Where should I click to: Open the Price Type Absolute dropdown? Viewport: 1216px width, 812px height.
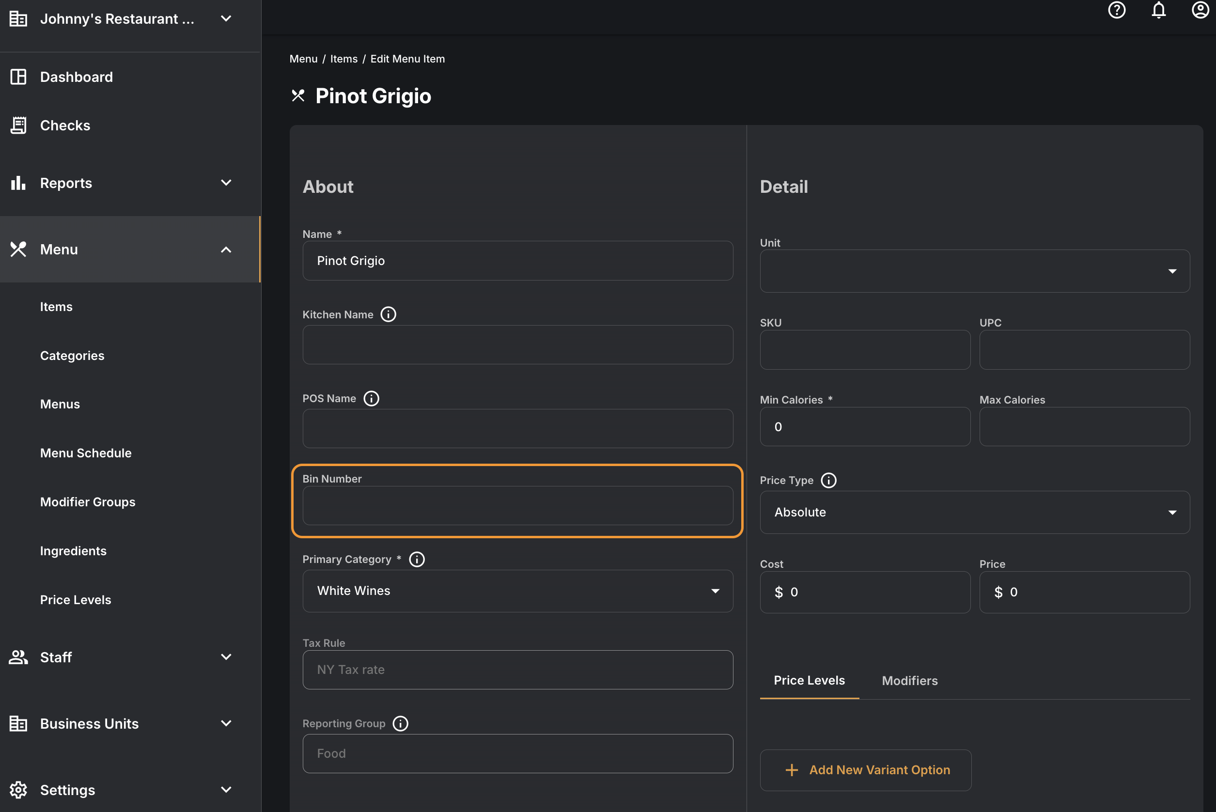click(974, 512)
